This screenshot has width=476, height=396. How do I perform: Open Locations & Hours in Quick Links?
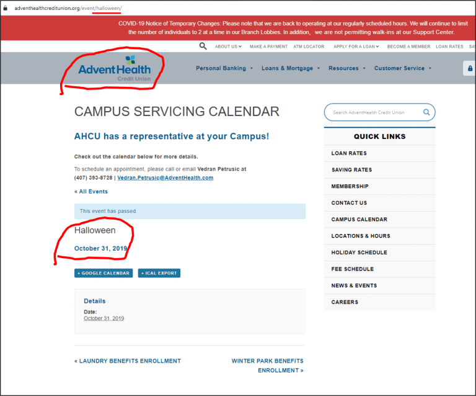pos(379,236)
